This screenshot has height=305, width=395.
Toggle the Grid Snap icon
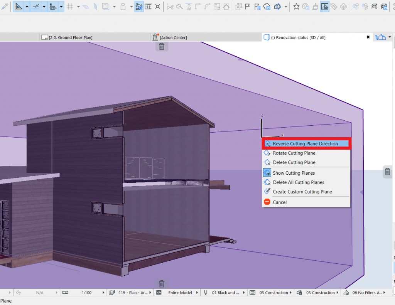pyautogui.click(x=70, y=7)
